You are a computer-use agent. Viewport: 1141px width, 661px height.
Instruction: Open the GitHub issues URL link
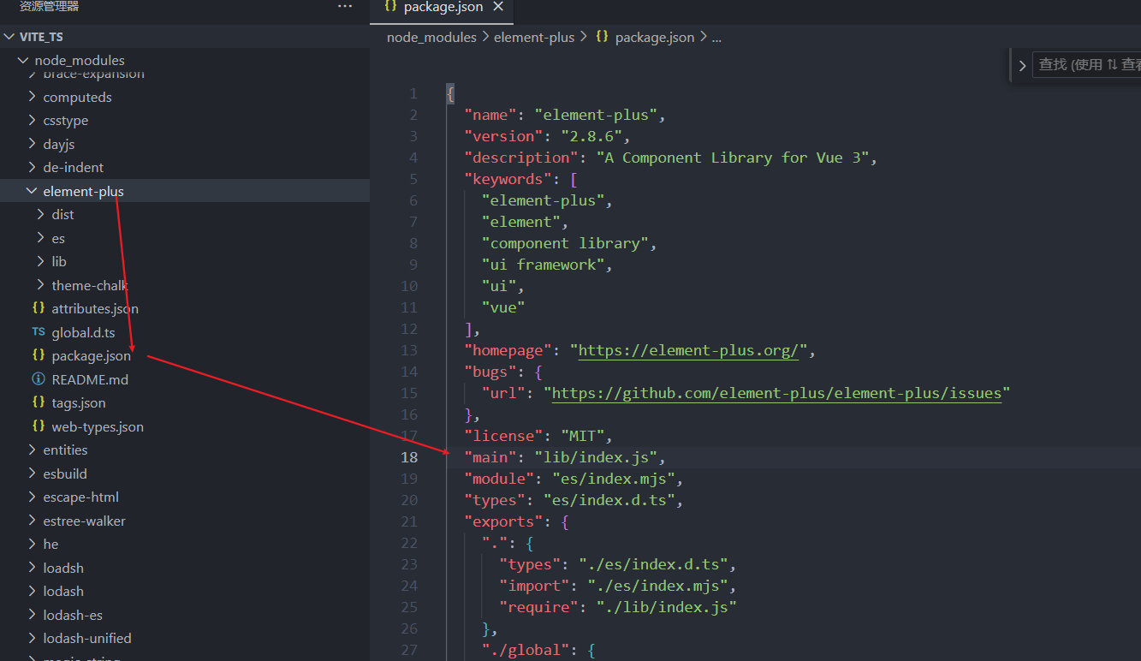click(x=776, y=393)
